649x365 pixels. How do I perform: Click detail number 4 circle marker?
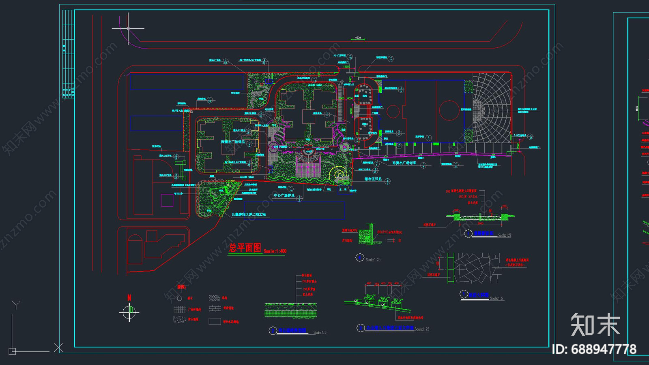[x=359, y=257]
